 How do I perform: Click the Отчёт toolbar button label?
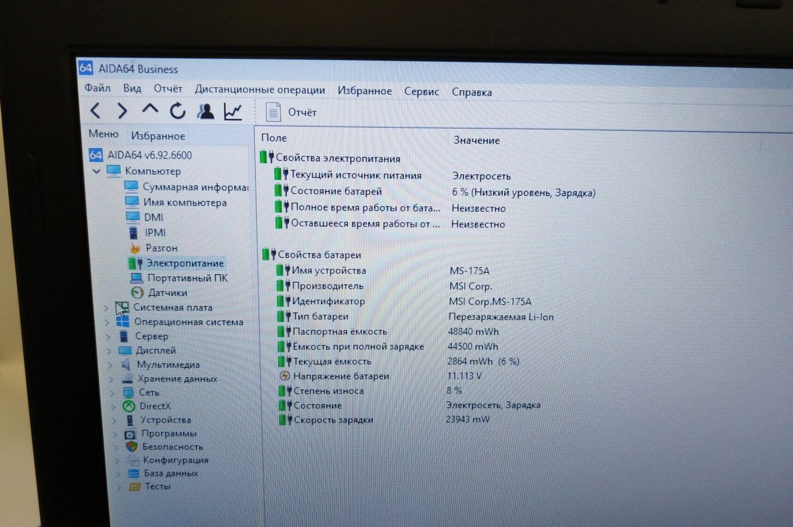[x=302, y=112]
